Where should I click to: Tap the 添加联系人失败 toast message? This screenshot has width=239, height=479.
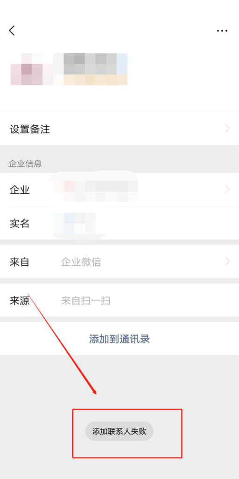pyautogui.click(x=119, y=431)
